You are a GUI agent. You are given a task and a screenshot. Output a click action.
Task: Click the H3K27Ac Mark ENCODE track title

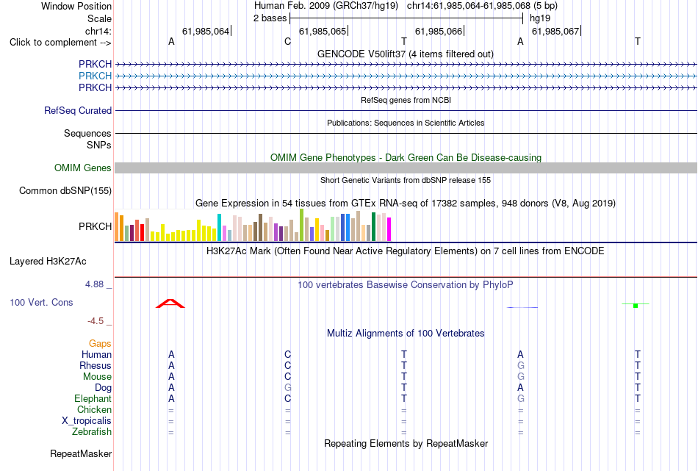click(406, 251)
